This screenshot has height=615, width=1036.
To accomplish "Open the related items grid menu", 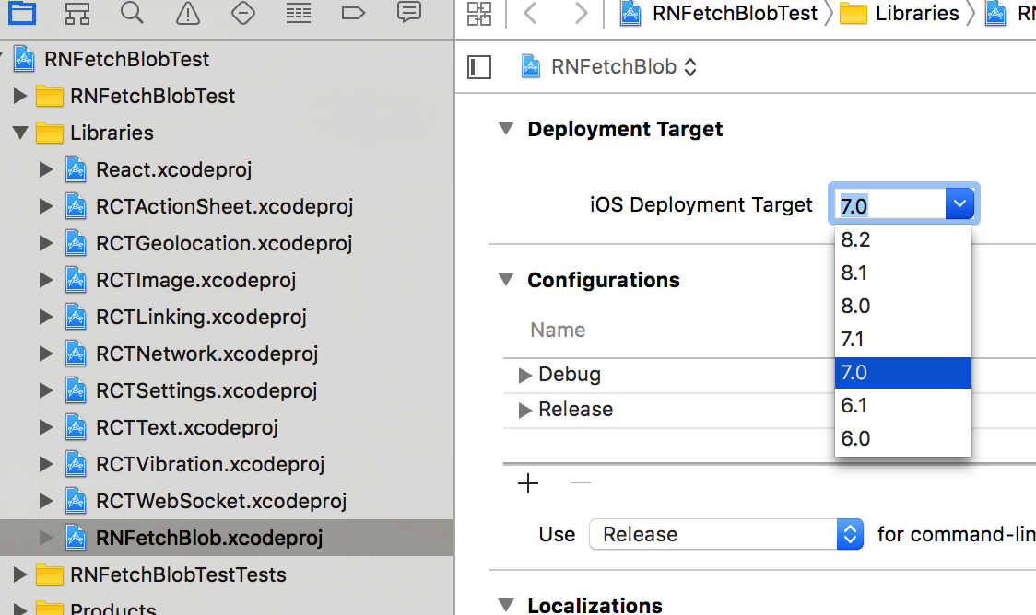I will [x=479, y=13].
